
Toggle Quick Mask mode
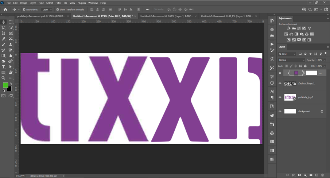[x=4, y=96]
